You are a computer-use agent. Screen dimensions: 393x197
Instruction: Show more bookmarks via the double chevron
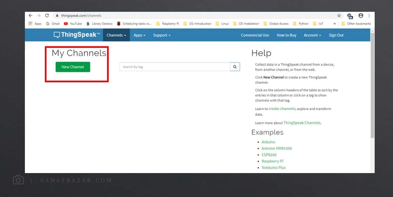(x=335, y=24)
